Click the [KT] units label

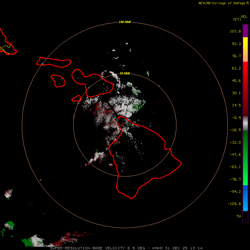[x=237, y=19]
